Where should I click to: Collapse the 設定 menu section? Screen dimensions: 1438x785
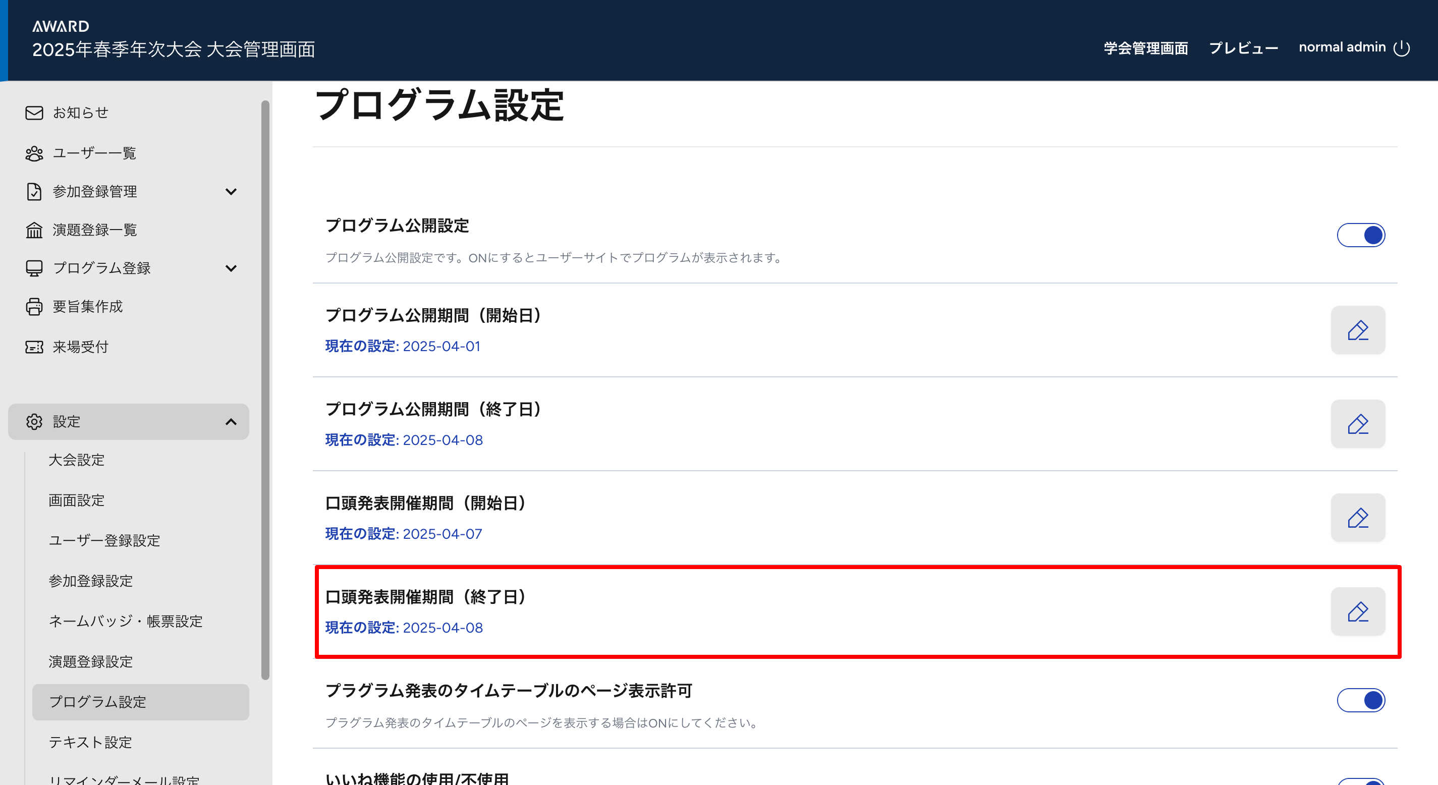(x=231, y=422)
